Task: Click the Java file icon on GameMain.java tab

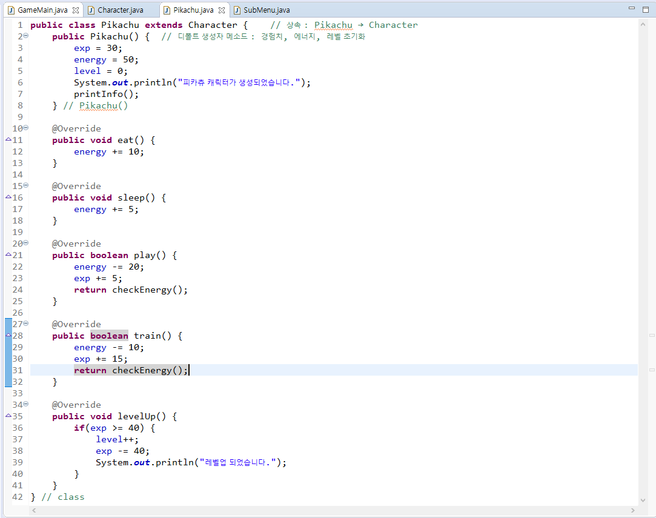Action: pyautogui.click(x=12, y=10)
